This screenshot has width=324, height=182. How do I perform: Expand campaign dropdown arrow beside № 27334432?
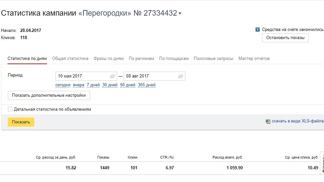pos(180,14)
